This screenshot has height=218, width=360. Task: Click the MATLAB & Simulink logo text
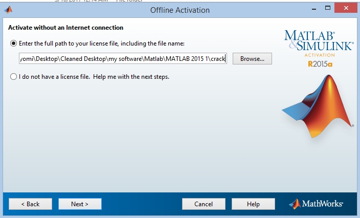pyautogui.click(x=318, y=40)
